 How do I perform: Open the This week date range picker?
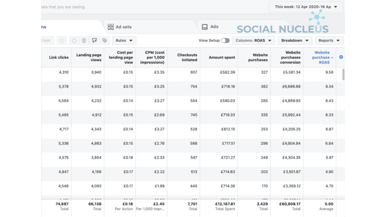point(306,7)
